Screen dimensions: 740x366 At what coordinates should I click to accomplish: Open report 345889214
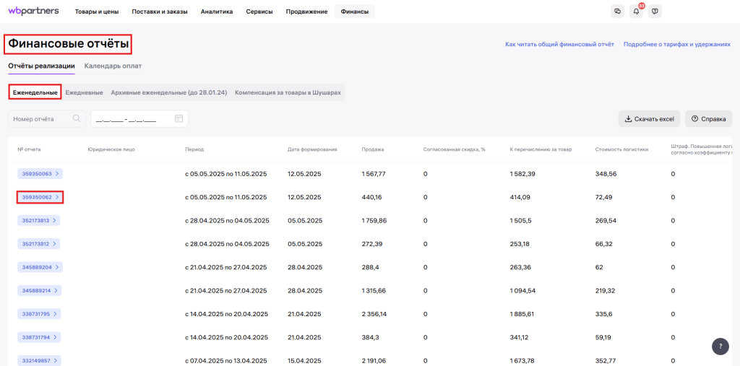[x=40, y=290]
